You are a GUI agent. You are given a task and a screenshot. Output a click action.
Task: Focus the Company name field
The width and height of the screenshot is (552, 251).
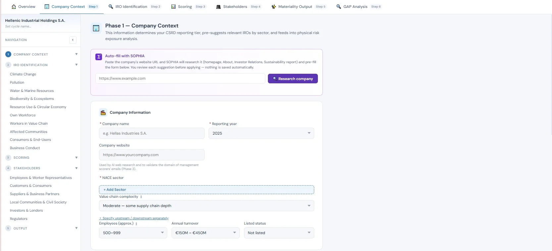pos(152,133)
